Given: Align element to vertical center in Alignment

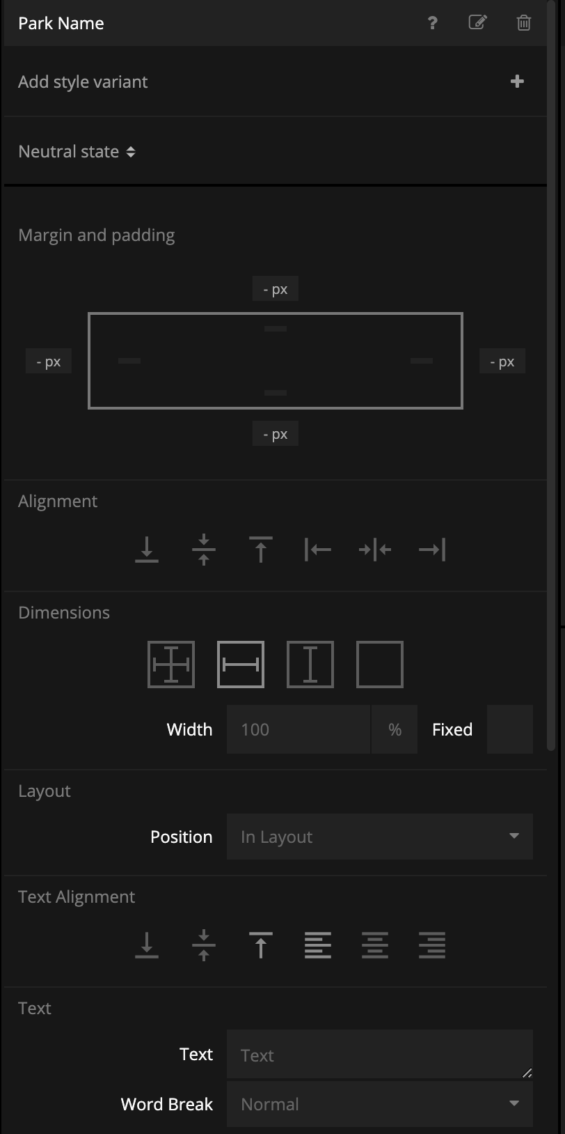Looking at the screenshot, I should [204, 550].
